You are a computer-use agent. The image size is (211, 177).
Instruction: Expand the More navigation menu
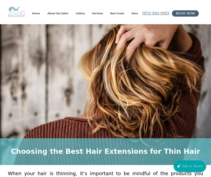(135, 13)
